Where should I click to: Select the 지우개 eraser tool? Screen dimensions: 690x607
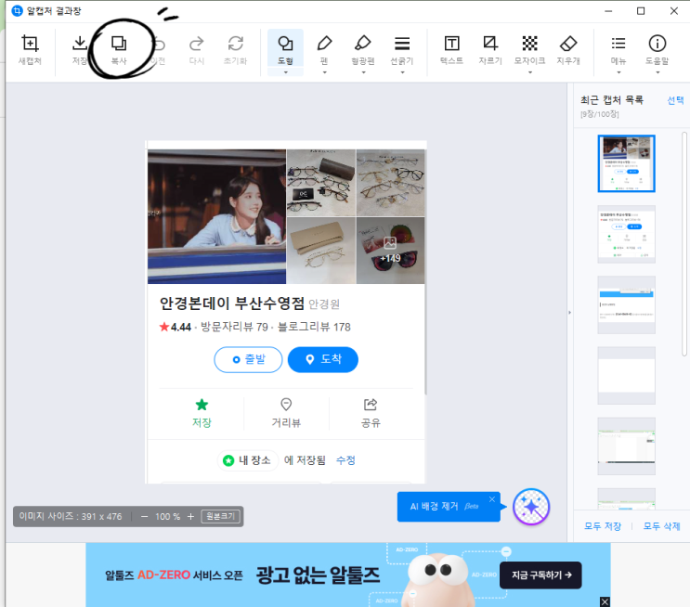[x=568, y=50]
